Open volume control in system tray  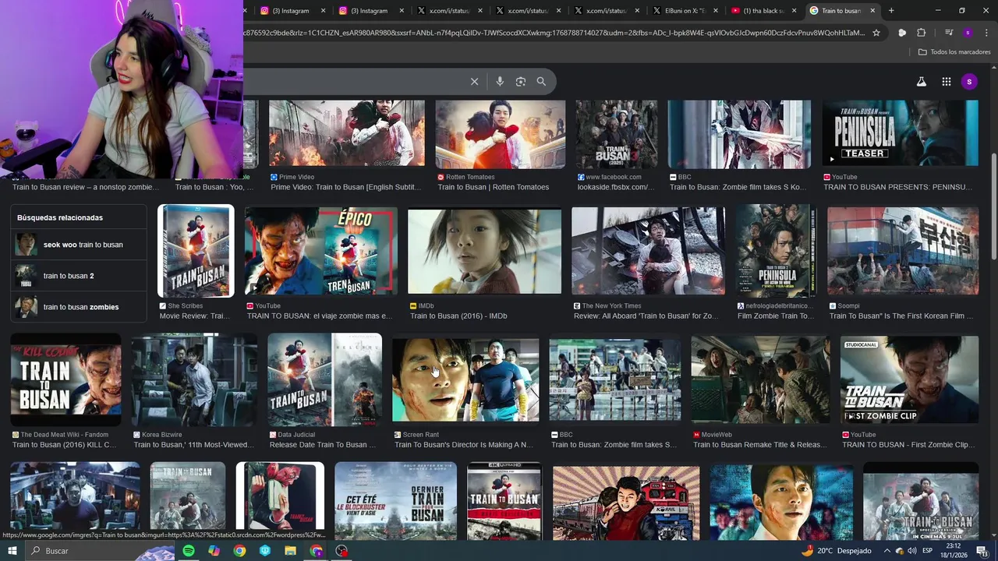tap(911, 551)
